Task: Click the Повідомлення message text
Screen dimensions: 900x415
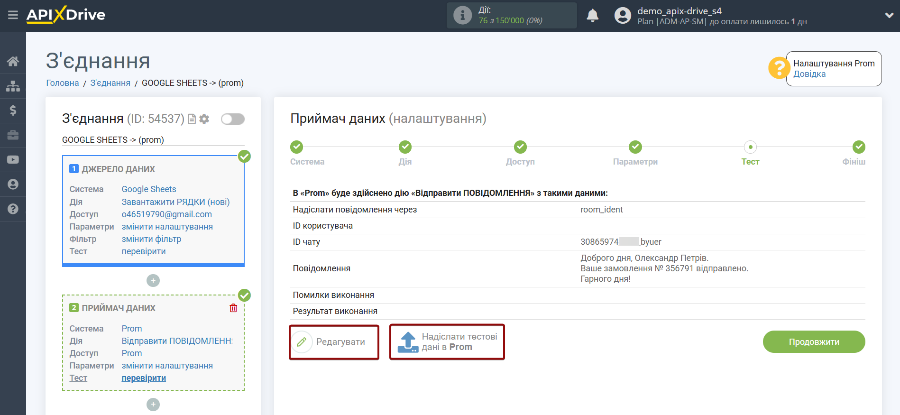Action: click(664, 268)
